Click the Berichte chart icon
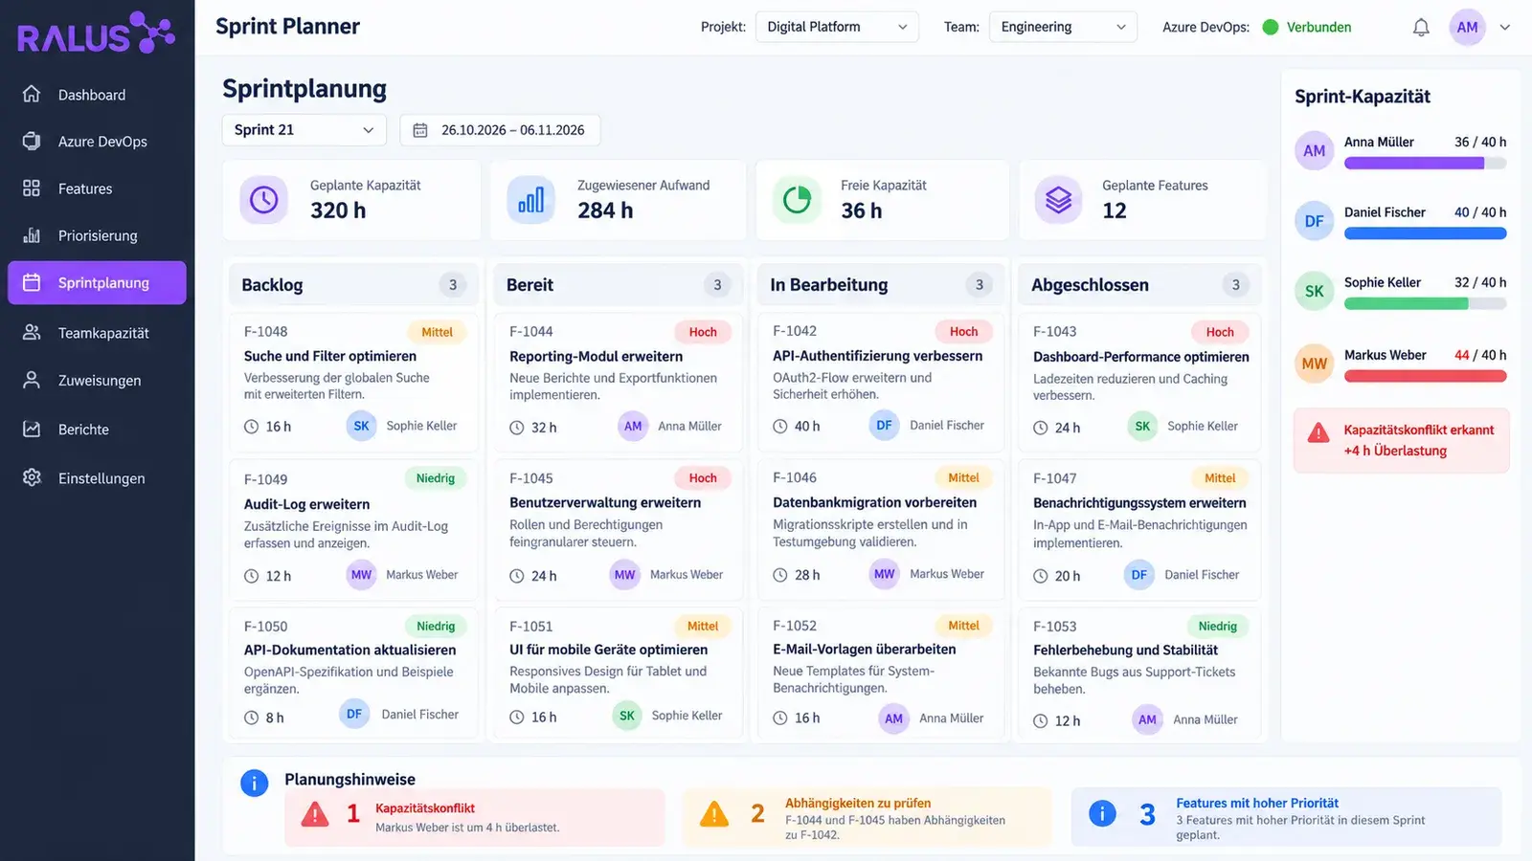Screen dimensions: 1532x861 click(x=32, y=429)
